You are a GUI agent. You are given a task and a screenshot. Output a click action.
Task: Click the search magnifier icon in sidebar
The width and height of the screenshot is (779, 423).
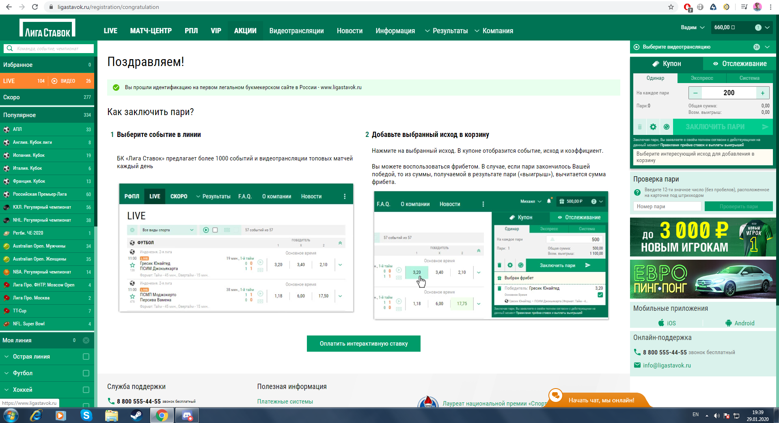(x=10, y=49)
